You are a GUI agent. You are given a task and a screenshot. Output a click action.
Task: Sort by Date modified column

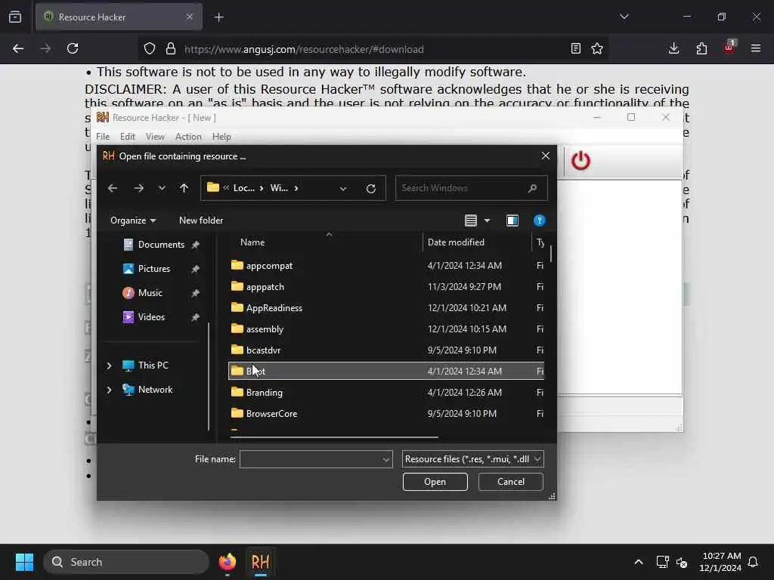pyautogui.click(x=456, y=242)
